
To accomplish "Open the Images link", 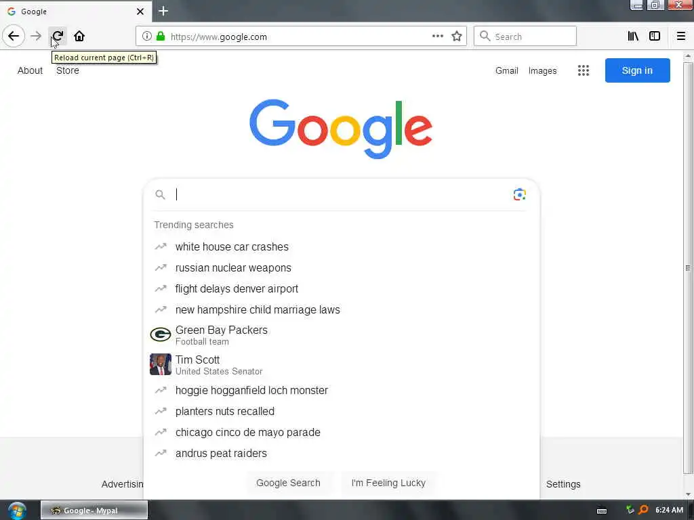I will tap(543, 70).
